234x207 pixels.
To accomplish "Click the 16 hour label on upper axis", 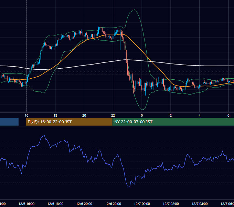I will (x=26, y=116).
